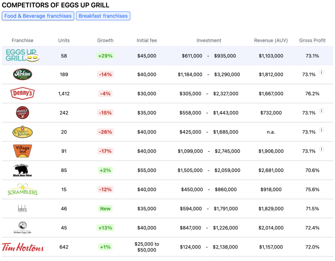The width and height of the screenshot is (335, 261).
Task: Open the Keke's franchise logo
Action: pyautogui.click(x=23, y=209)
